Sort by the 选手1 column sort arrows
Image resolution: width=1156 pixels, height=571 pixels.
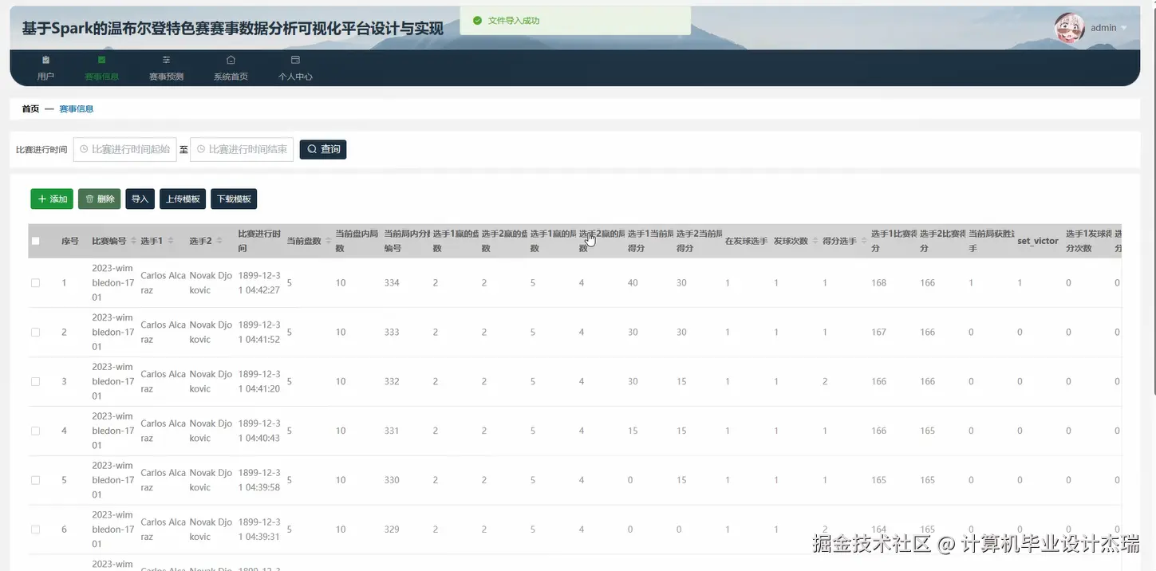pyautogui.click(x=171, y=241)
